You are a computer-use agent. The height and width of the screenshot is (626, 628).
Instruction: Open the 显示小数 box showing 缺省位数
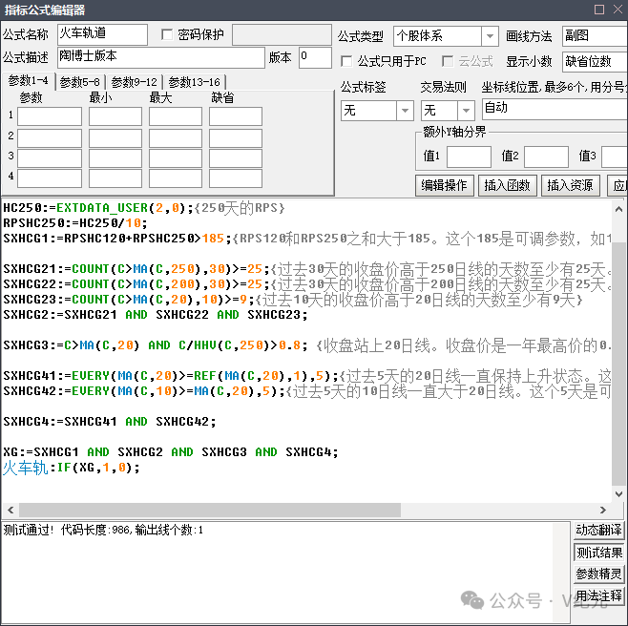point(595,62)
